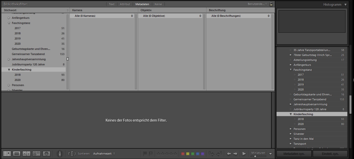Open the survey view icon
The width and height of the screenshot is (354, 159).
coord(37,154)
